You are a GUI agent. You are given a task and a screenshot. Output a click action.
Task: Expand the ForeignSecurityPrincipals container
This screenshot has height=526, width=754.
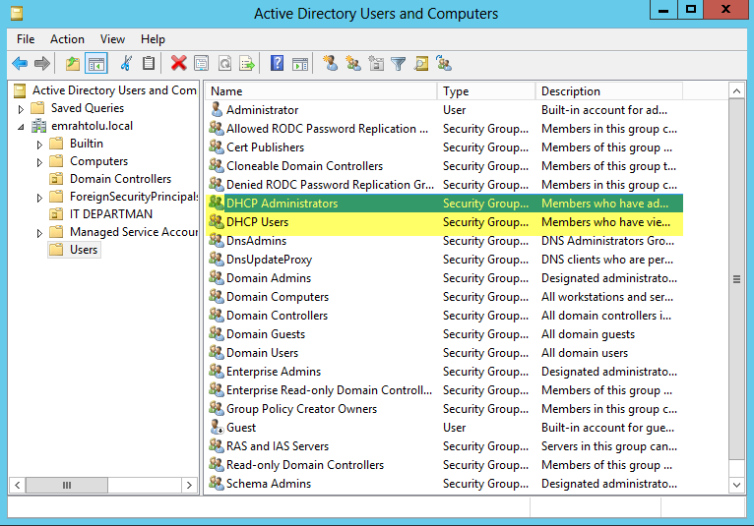point(39,198)
